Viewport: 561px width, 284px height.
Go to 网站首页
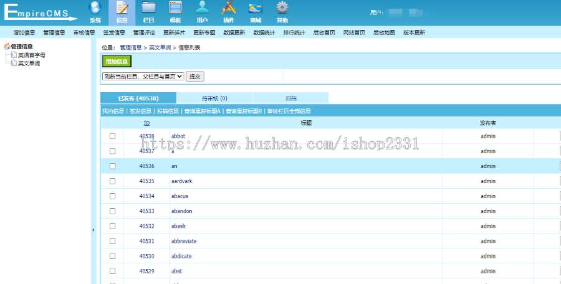pyautogui.click(x=354, y=32)
